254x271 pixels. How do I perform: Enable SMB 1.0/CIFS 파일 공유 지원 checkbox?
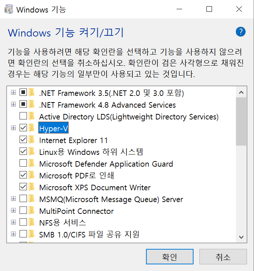[x=23, y=234]
